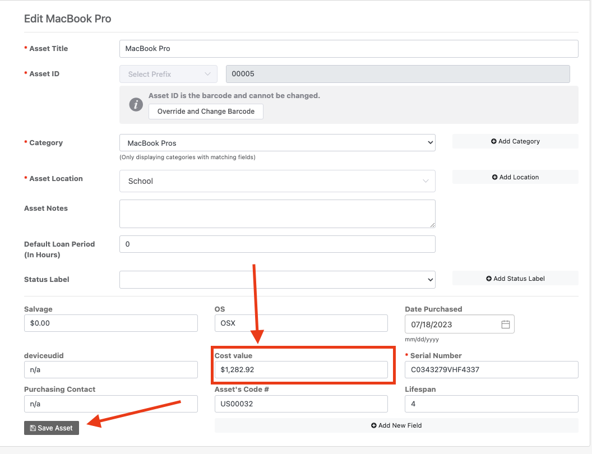592x454 pixels.
Task: Open the Status Label dropdown
Action: [277, 280]
